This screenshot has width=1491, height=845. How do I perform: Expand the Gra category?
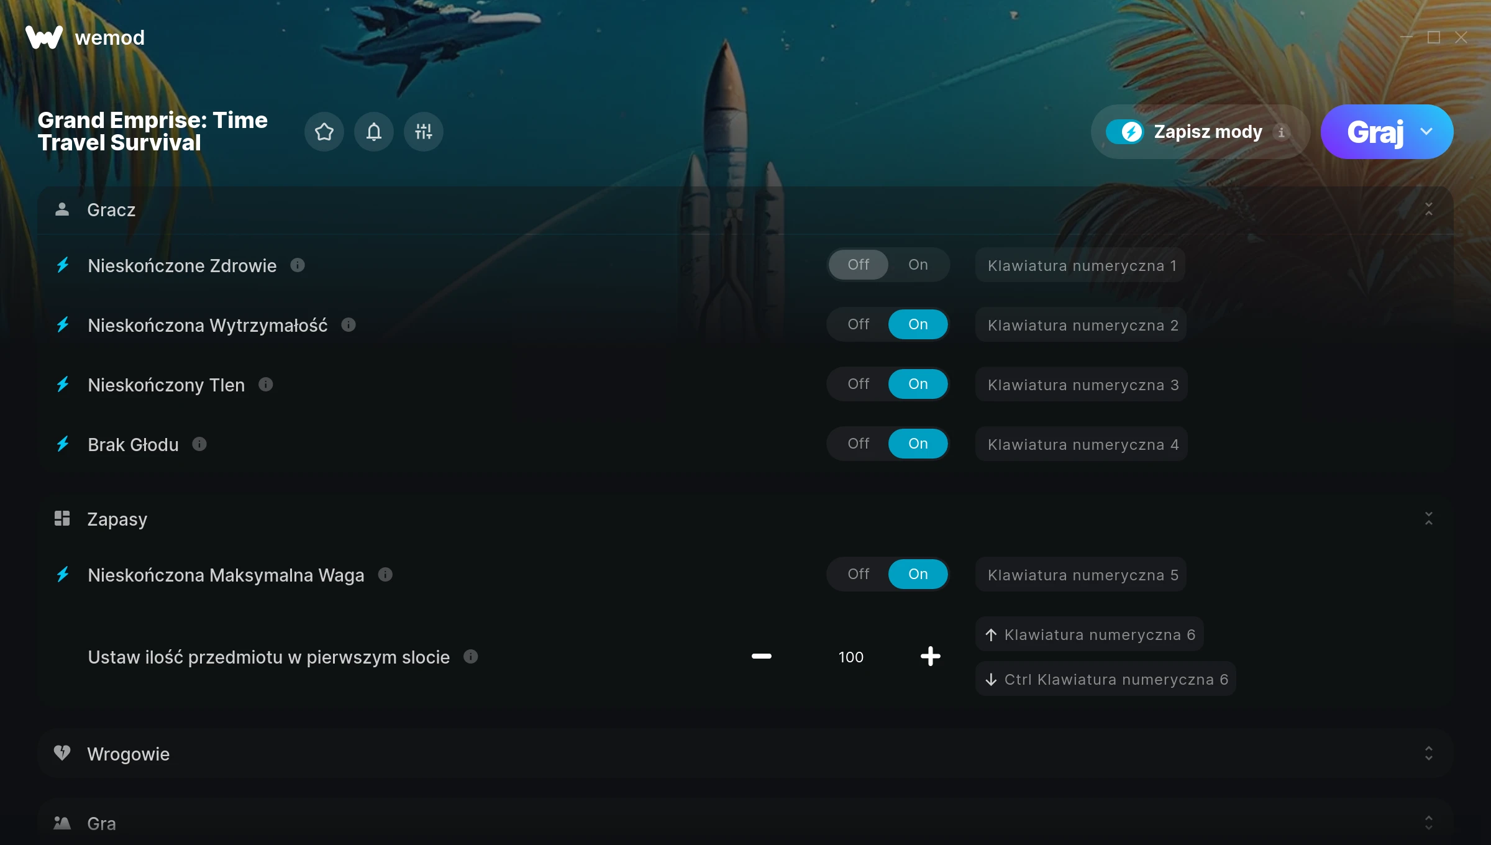1429,823
